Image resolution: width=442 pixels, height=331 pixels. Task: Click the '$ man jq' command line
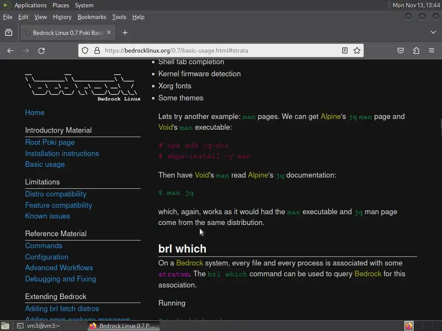(x=176, y=193)
